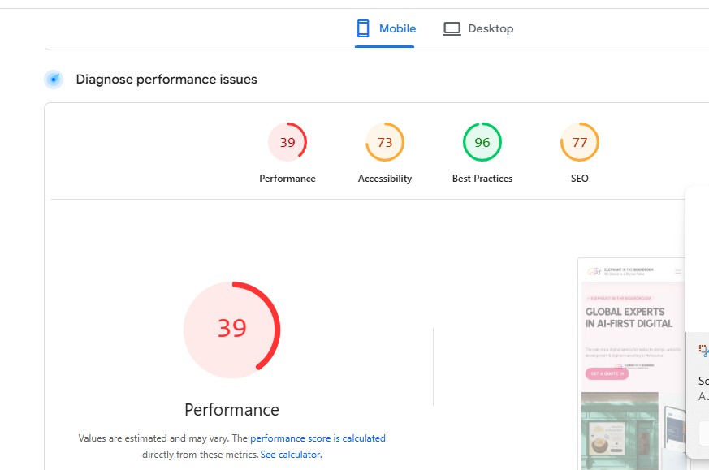Select the Best Practices gauge showing 96
Viewport: 709px width, 470px height.
[482, 142]
